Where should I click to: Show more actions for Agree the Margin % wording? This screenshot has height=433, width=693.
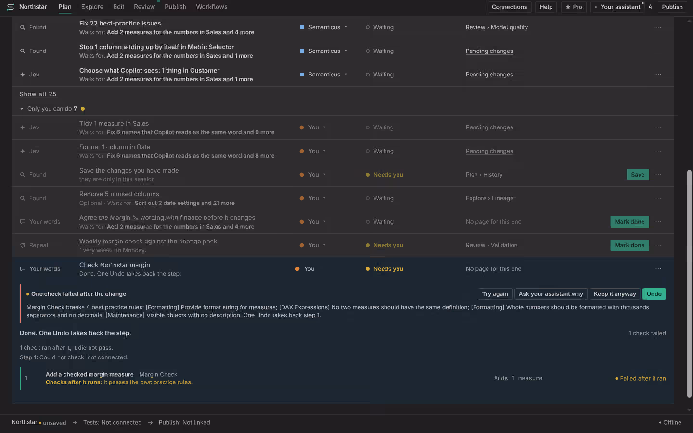pos(658,222)
